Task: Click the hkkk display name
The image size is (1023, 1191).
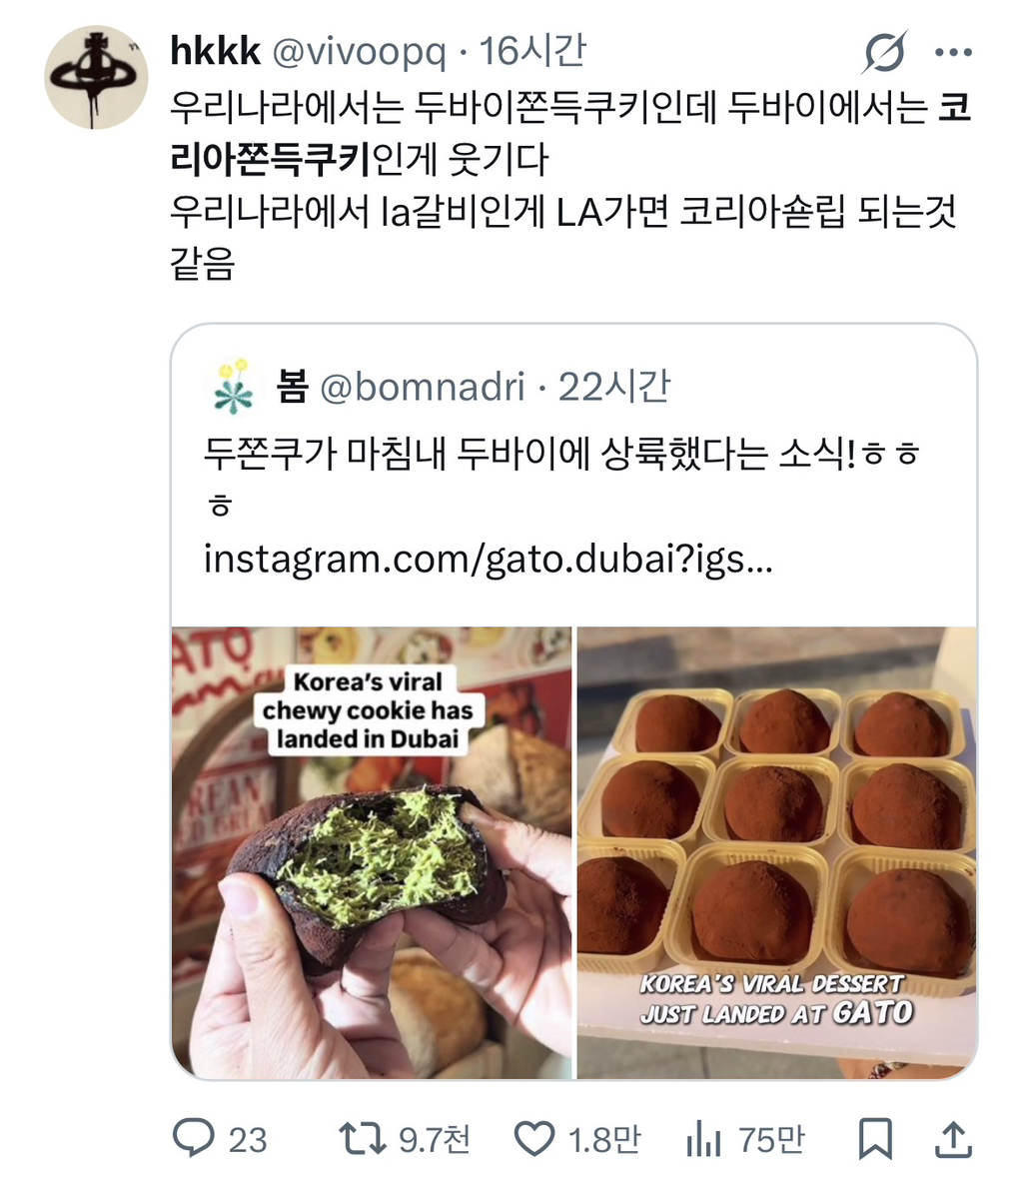Action: coord(216,51)
